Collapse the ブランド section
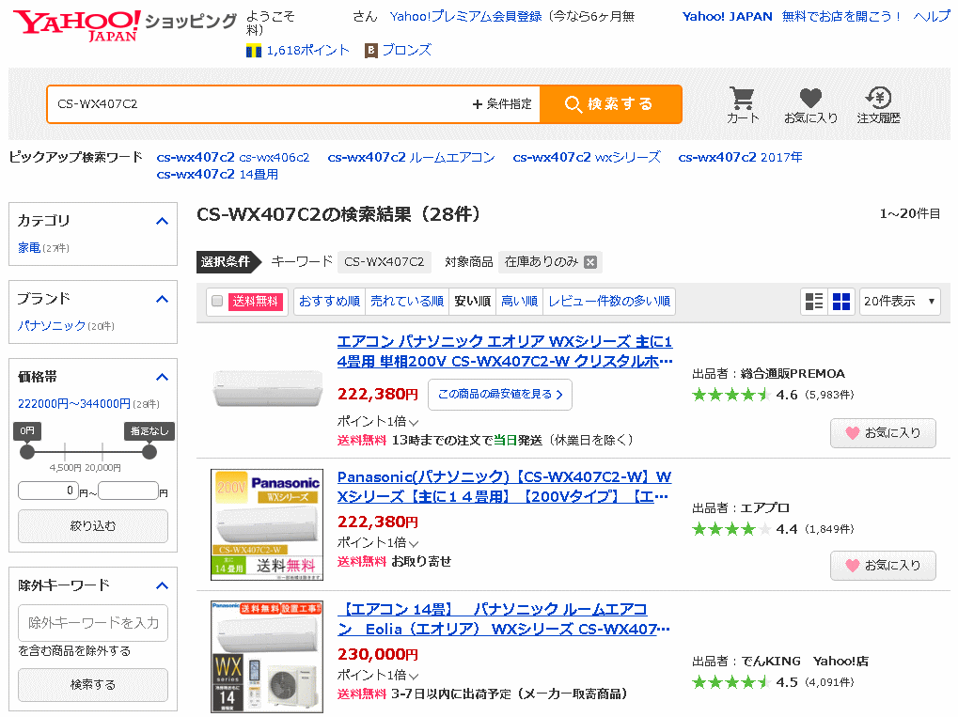Viewport: 958px width, 717px height. click(162, 299)
